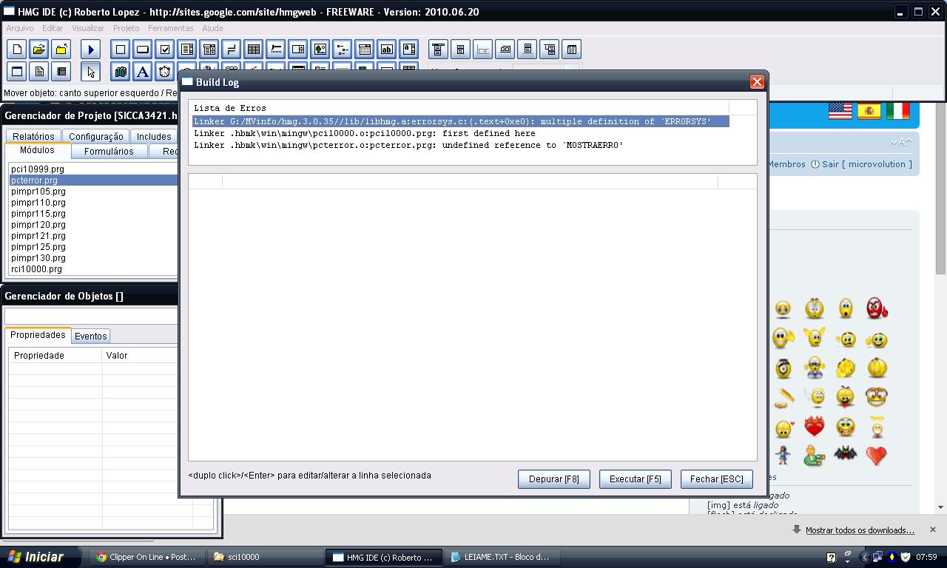
Task: Insert the angel halo emoticon
Action: (815, 396)
